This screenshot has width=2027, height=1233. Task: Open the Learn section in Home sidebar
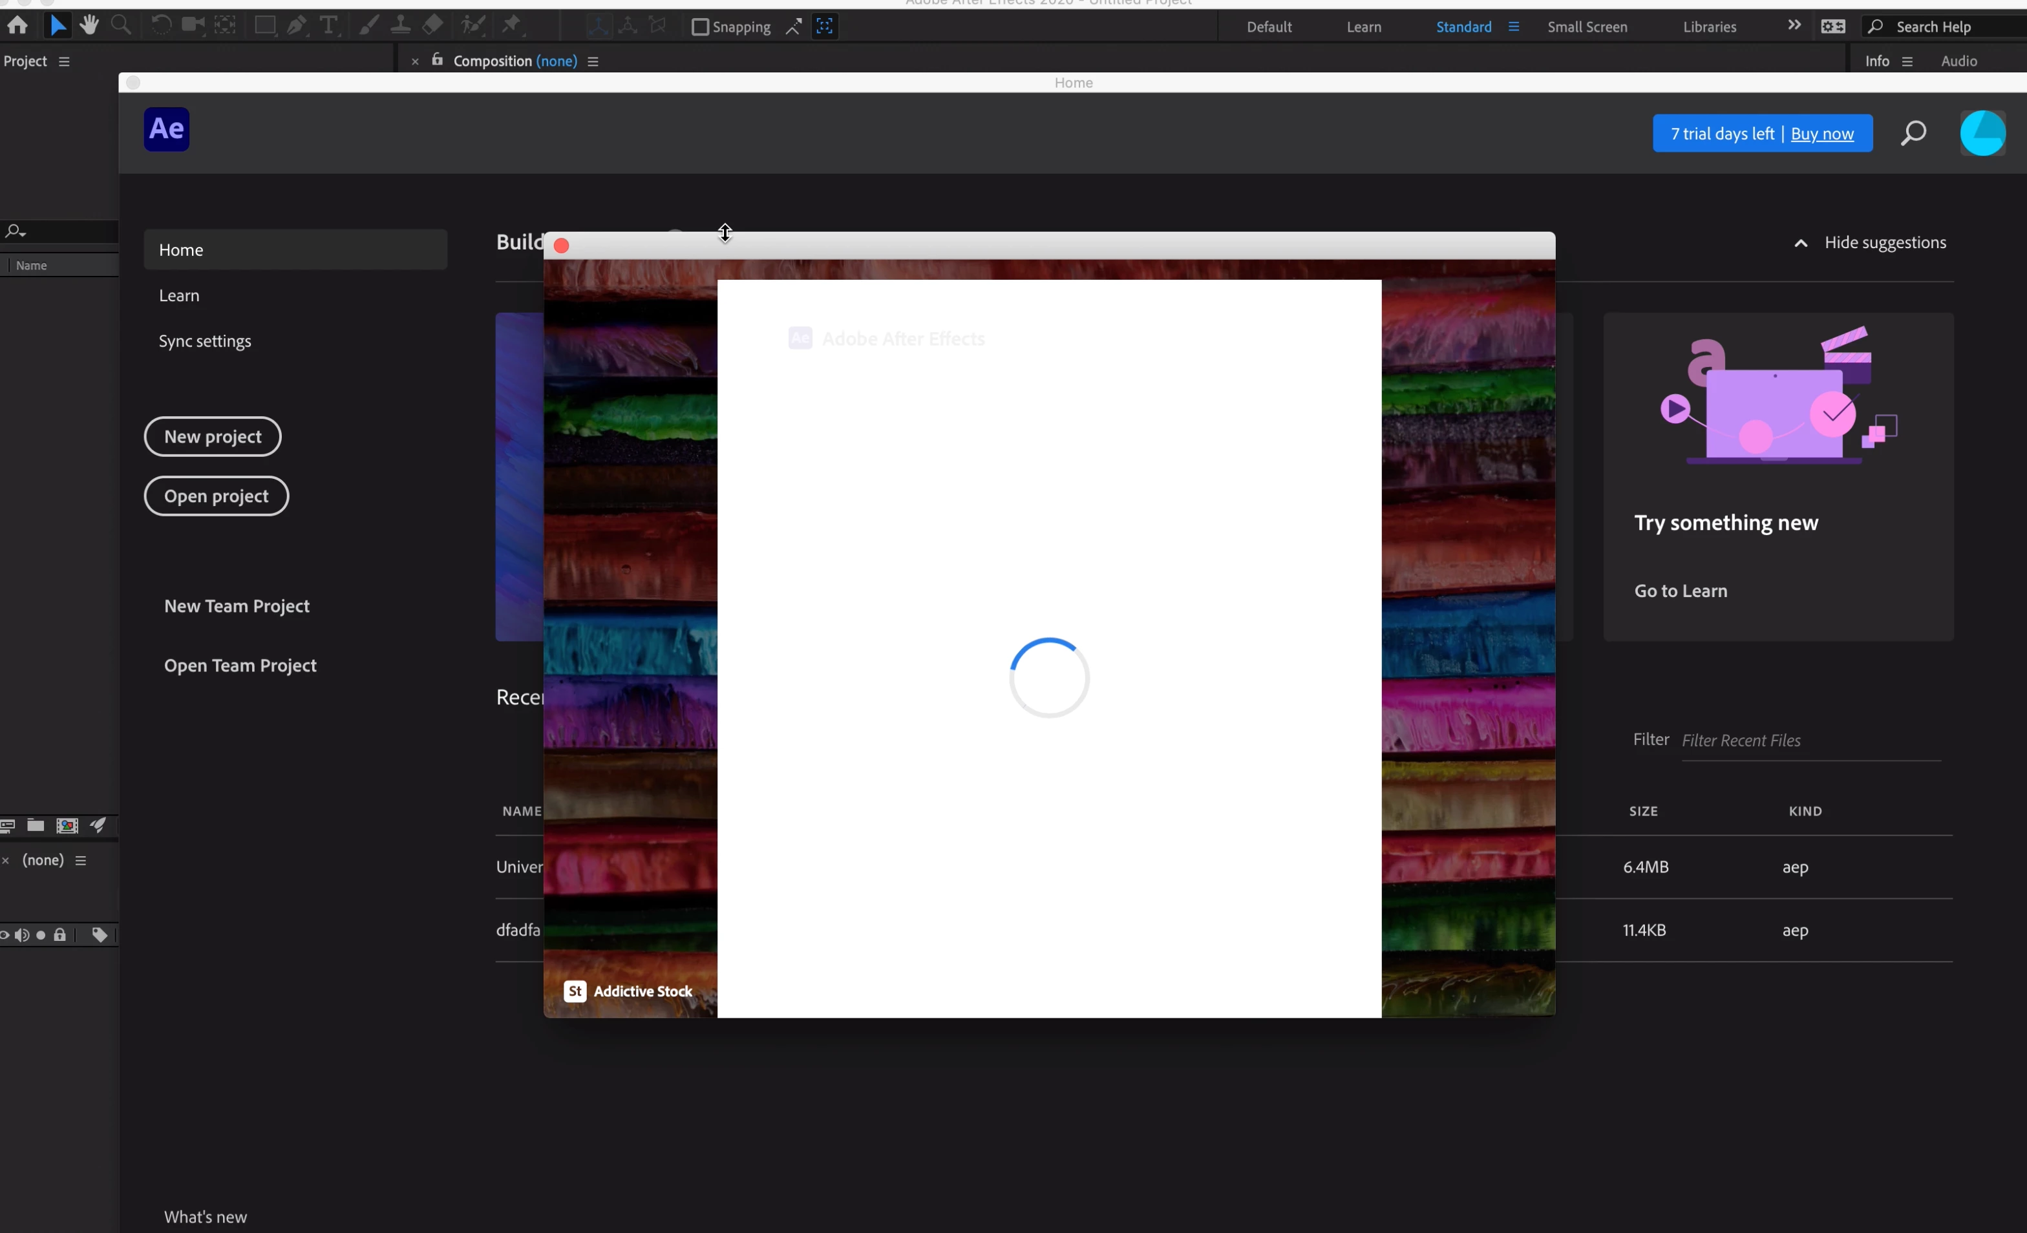coord(179,295)
